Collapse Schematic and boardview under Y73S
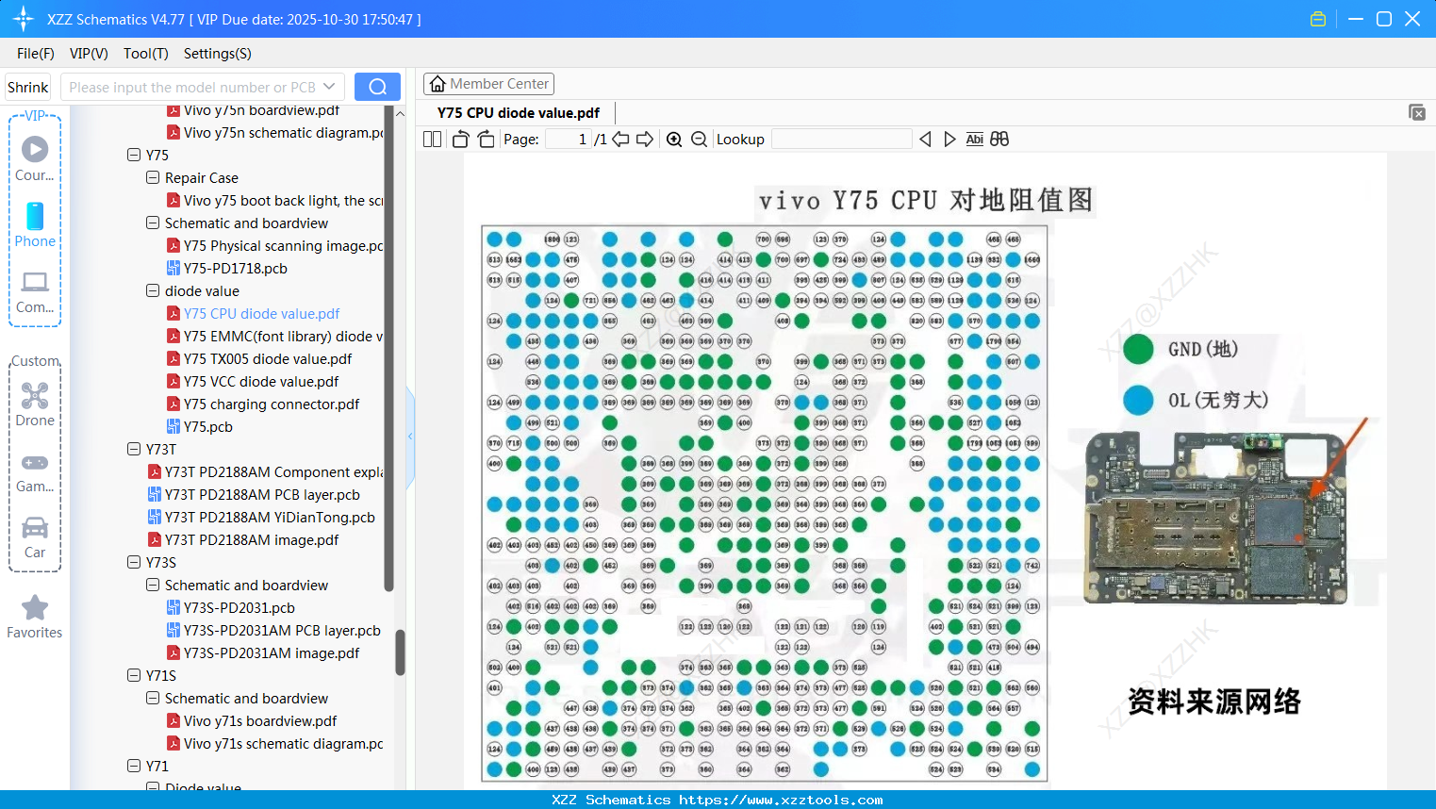1436x809 pixels. (153, 585)
